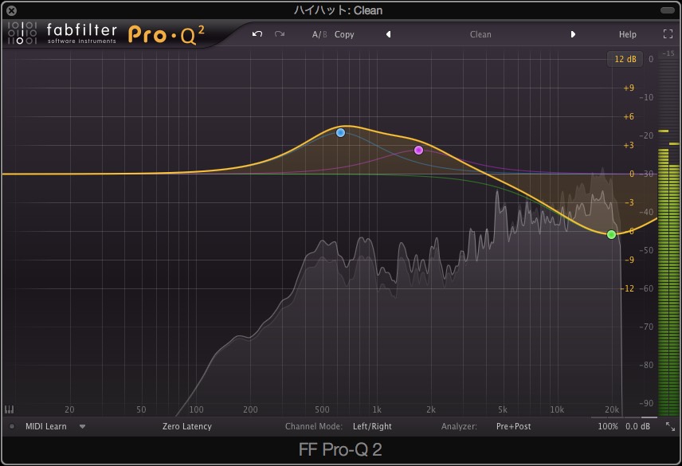Open the Help menu
Viewport: 682px width, 466px height.
click(627, 34)
